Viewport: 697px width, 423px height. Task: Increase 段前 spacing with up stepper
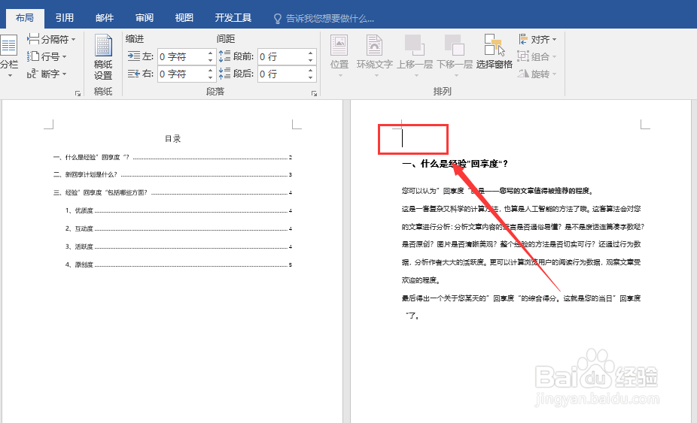(x=311, y=53)
